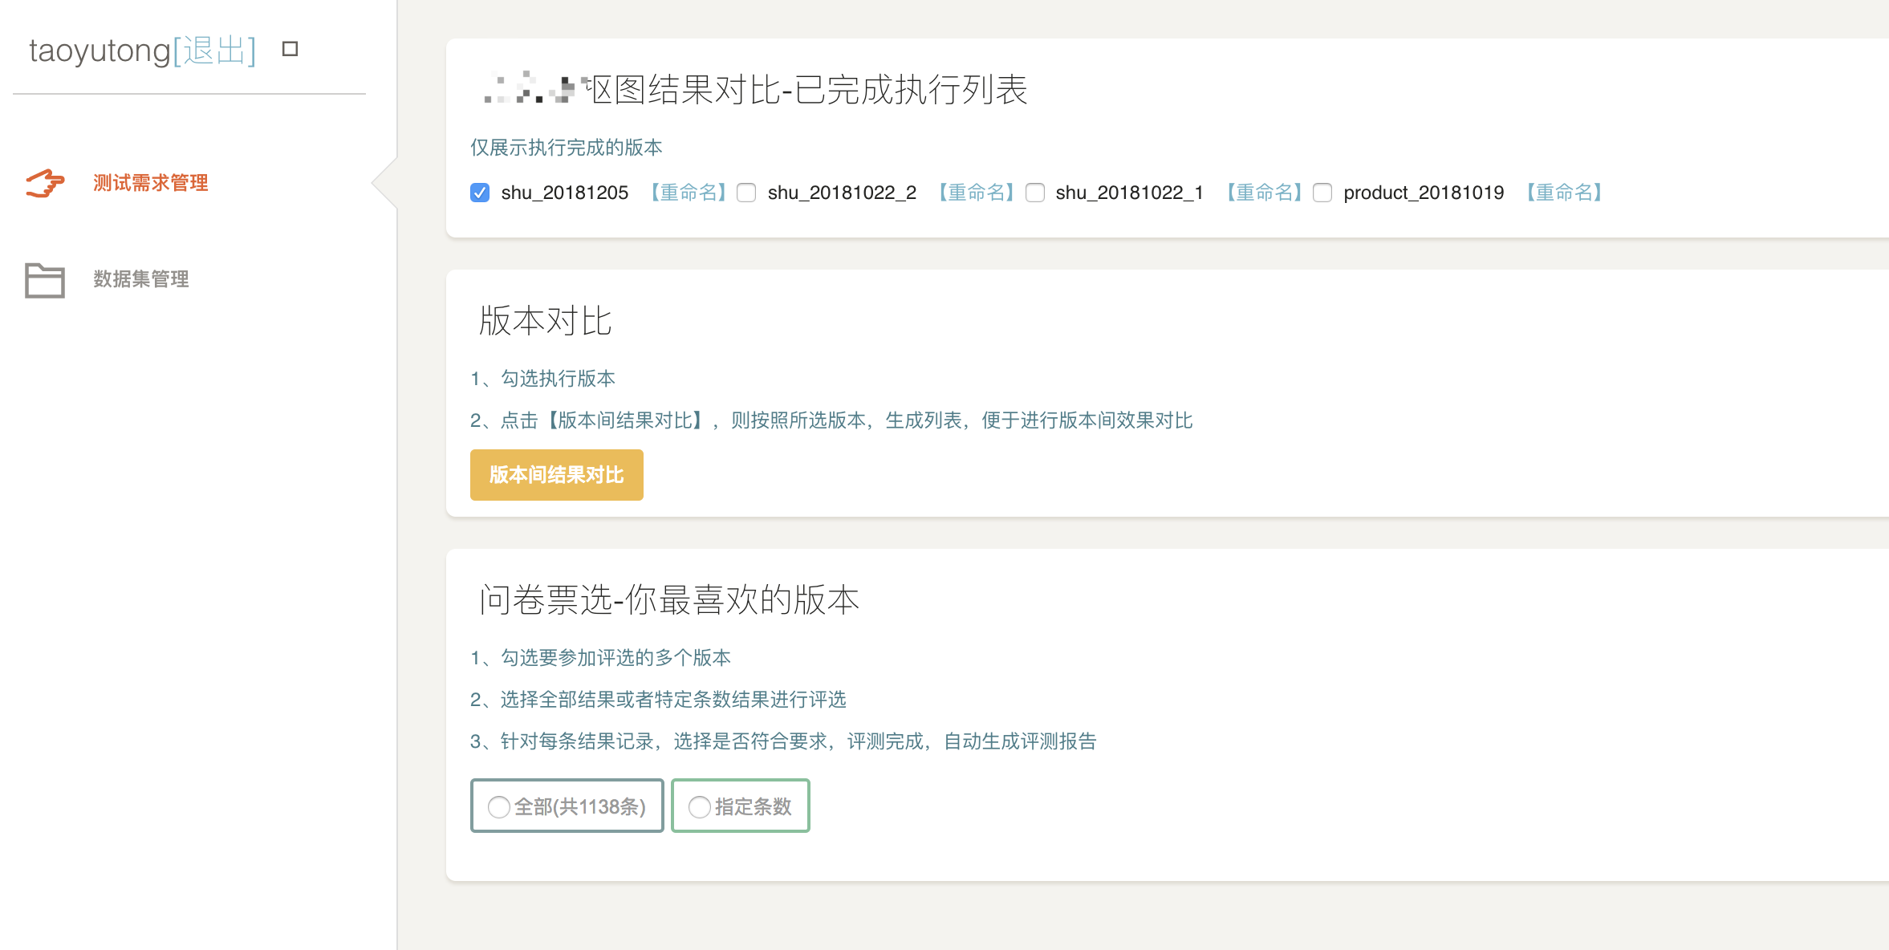The image size is (1889, 950).
Task: Check the product_20181019 version checkbox
Action: (1322, 193)
